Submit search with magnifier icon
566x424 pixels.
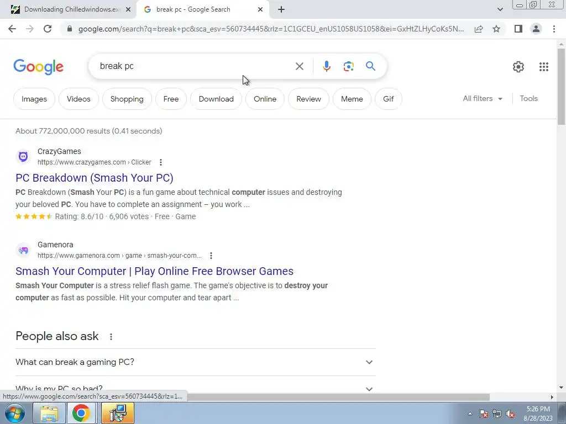tap(370, 66)
